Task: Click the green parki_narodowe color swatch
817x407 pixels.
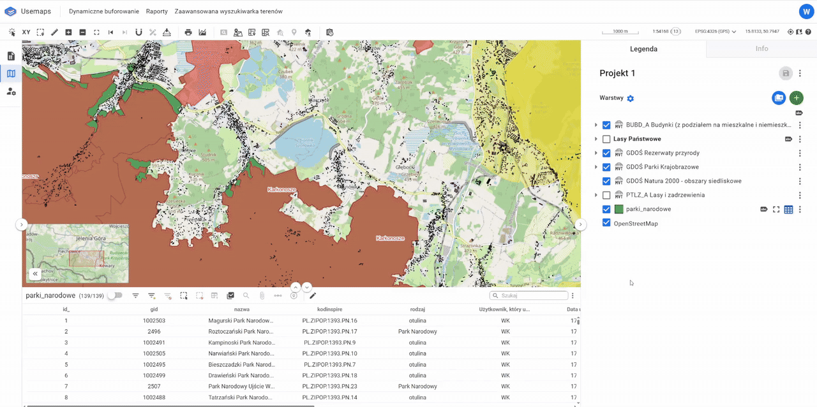Action: [x=618, y=210]
